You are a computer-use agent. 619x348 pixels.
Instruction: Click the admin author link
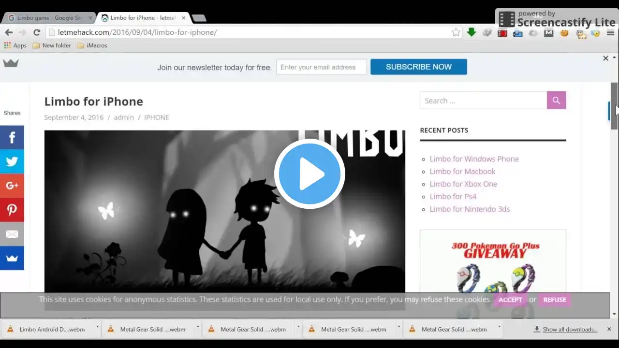coord(124,117)
